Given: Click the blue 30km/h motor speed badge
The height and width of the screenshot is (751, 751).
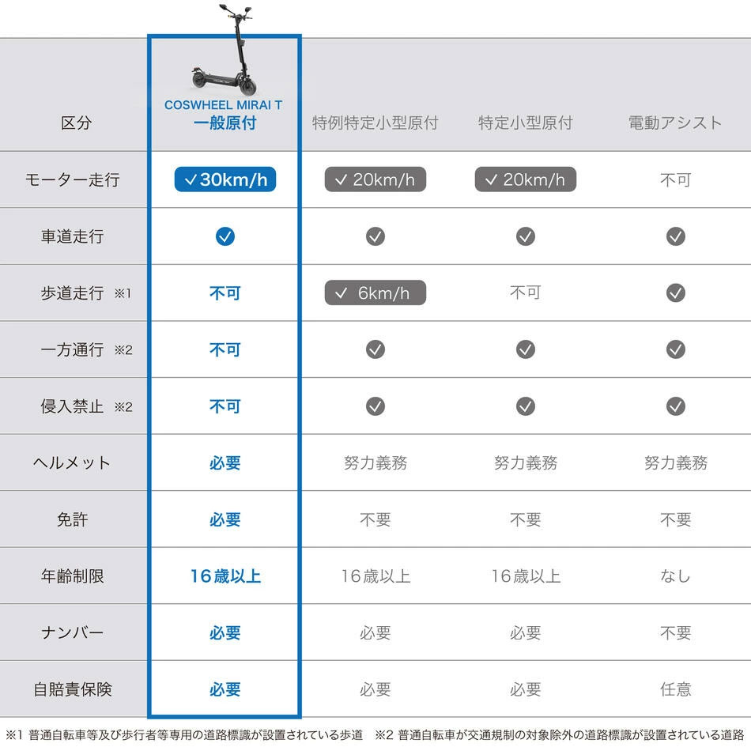Looking at the screenshot, I should [x=225, y=179].
